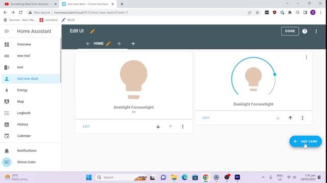This screenshot has width=327, height=183.
Task: Click EDIT on the left card
Action: [86, 127]
